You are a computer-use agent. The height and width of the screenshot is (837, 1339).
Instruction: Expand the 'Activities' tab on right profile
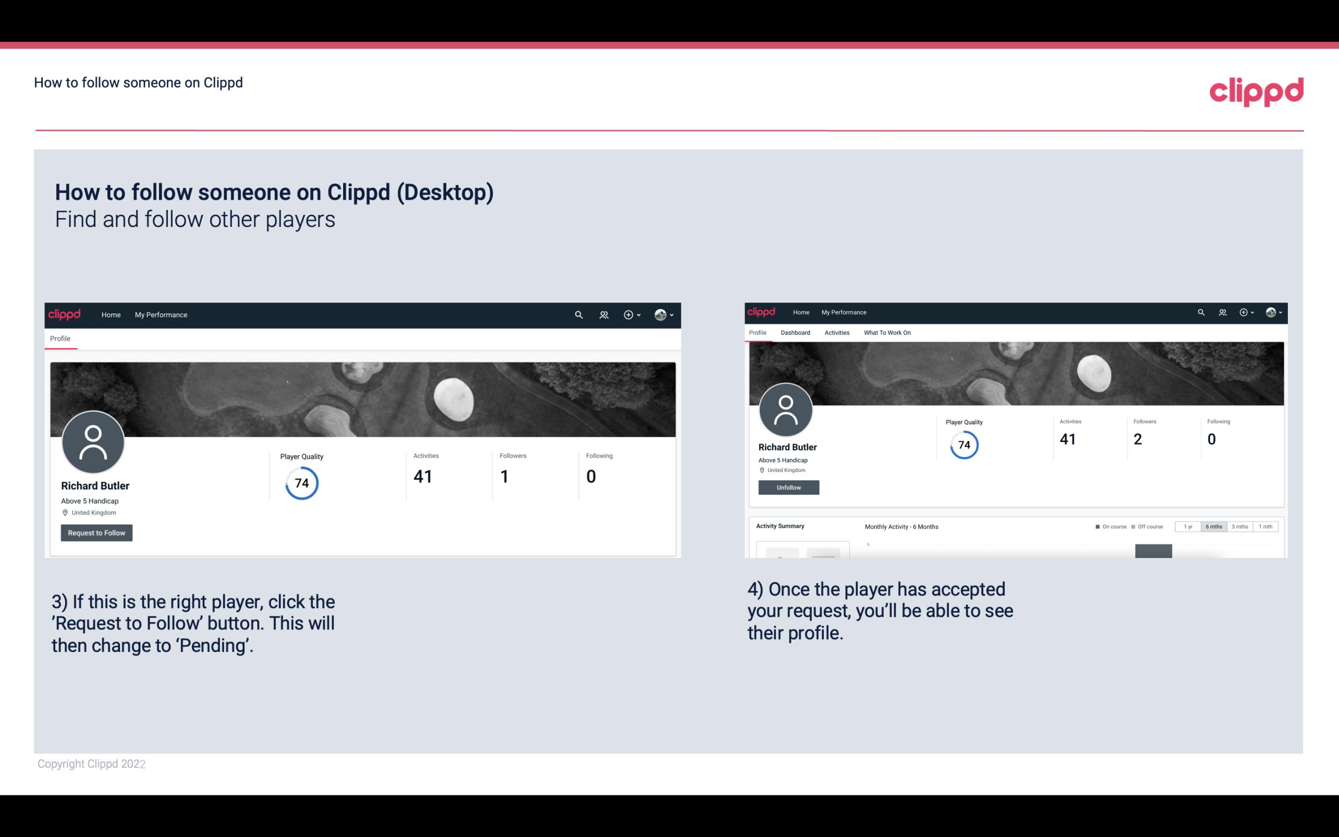tap(835, 333)
